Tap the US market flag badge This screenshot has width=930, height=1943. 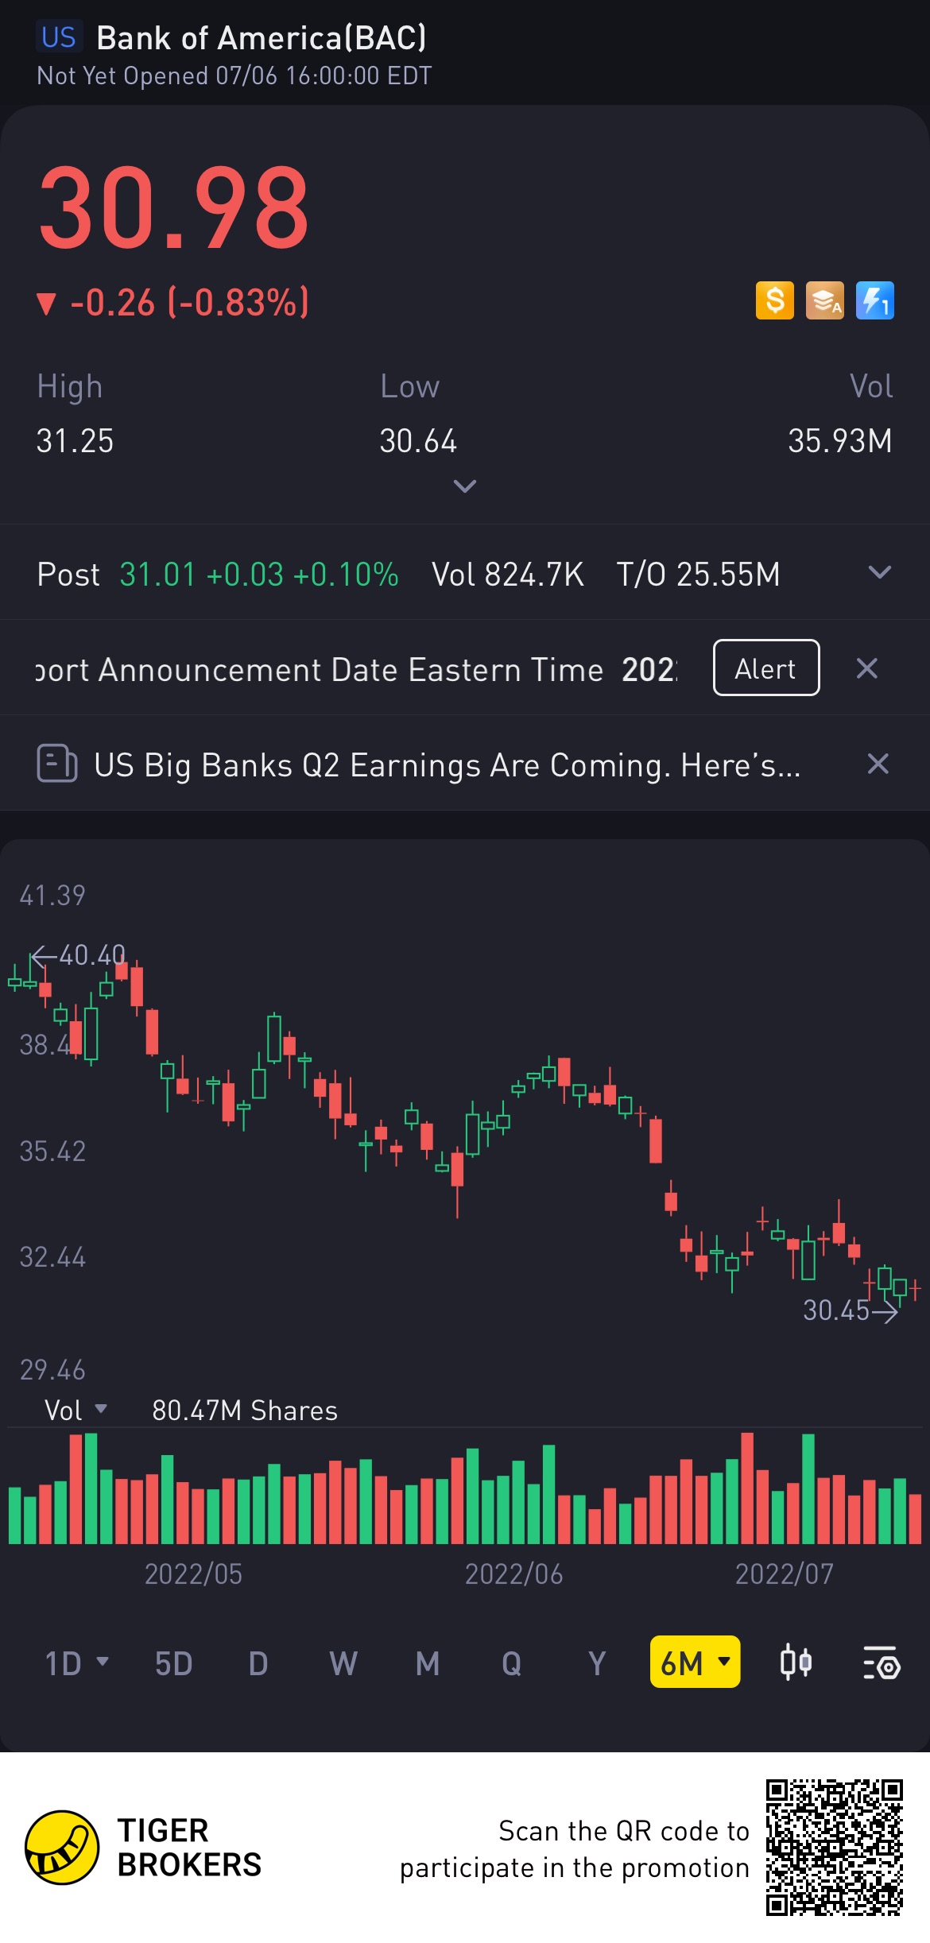coord(59,37)
